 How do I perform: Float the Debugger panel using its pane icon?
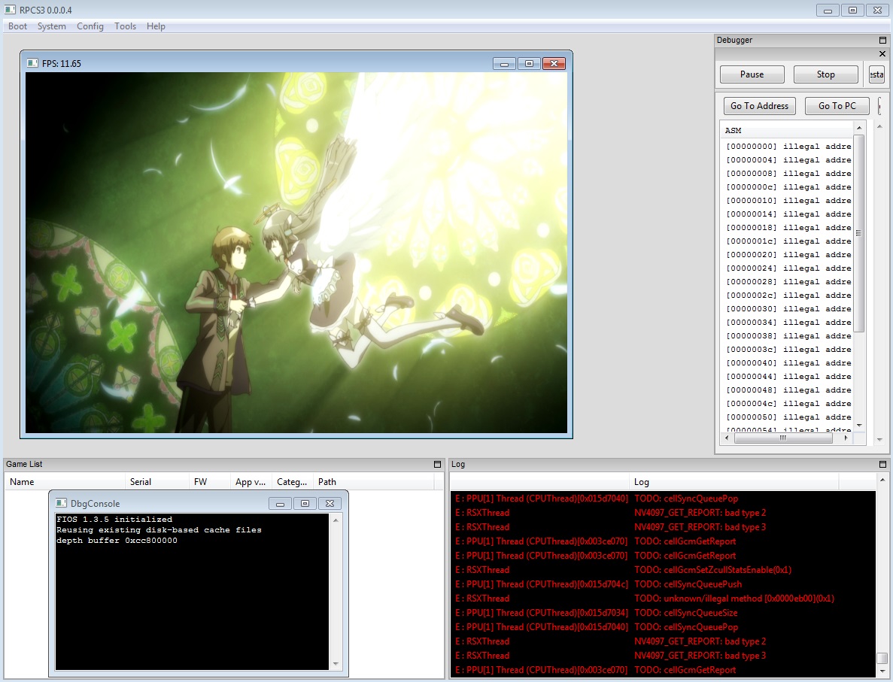click(x=882, y=41)
